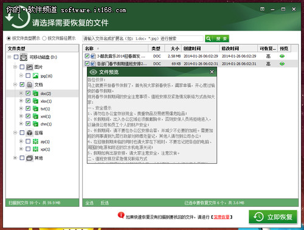Sort by the size column header

173,49
